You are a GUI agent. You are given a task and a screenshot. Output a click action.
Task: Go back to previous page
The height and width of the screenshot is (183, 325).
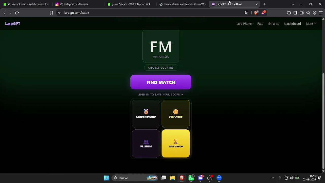click(x=4, y=13)
